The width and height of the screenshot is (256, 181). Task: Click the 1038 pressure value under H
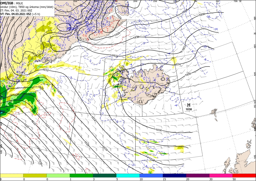(x=189, y=110)
